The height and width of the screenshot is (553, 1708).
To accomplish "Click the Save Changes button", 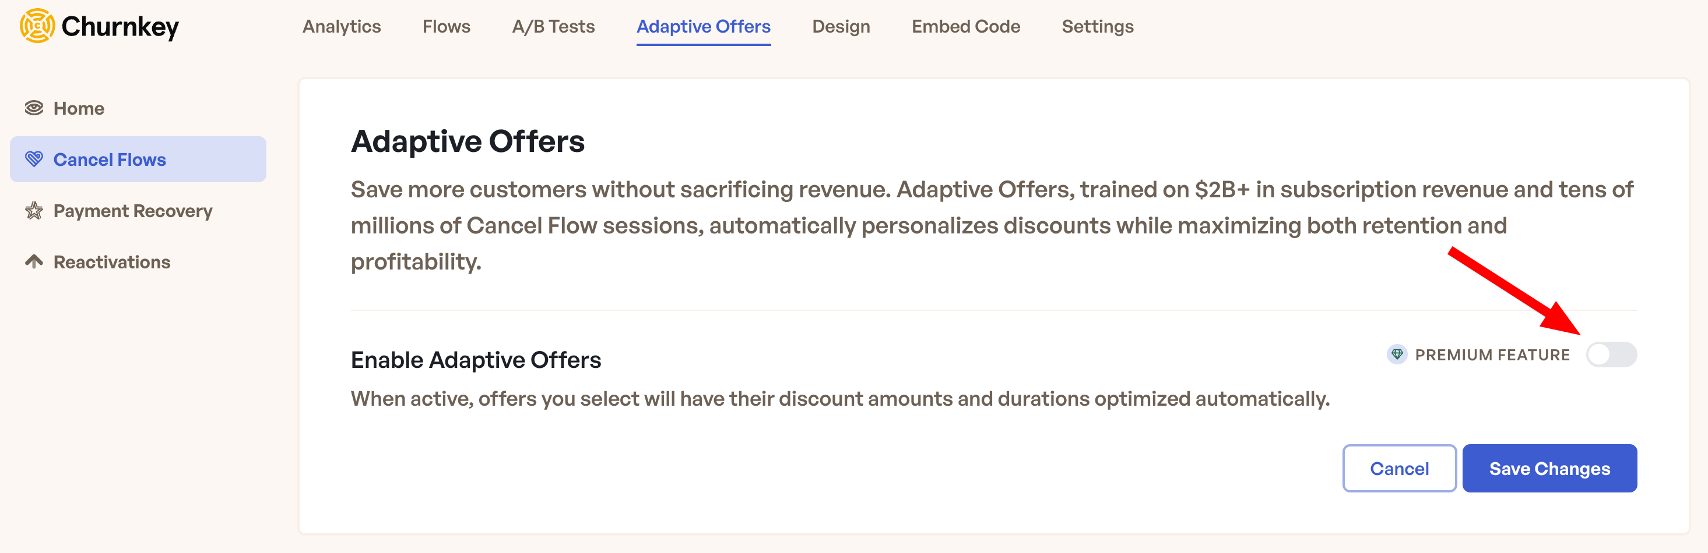I will pos(1549,468).
